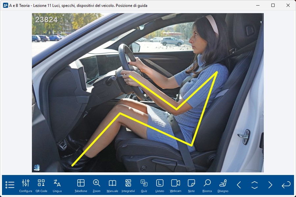This screenshot has height=197, width=296.
Task: Open the Listato list view
Action: 160,185
